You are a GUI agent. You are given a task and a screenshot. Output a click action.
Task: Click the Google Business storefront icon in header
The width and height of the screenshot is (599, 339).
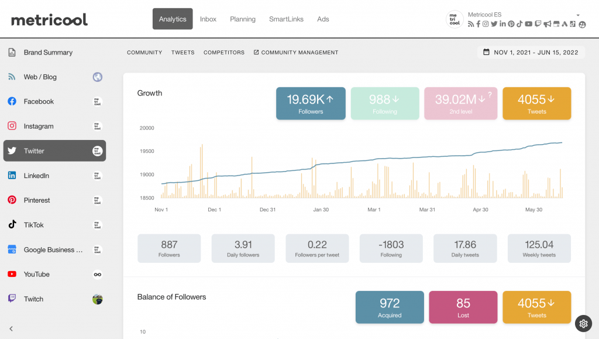tap(556, 24)
